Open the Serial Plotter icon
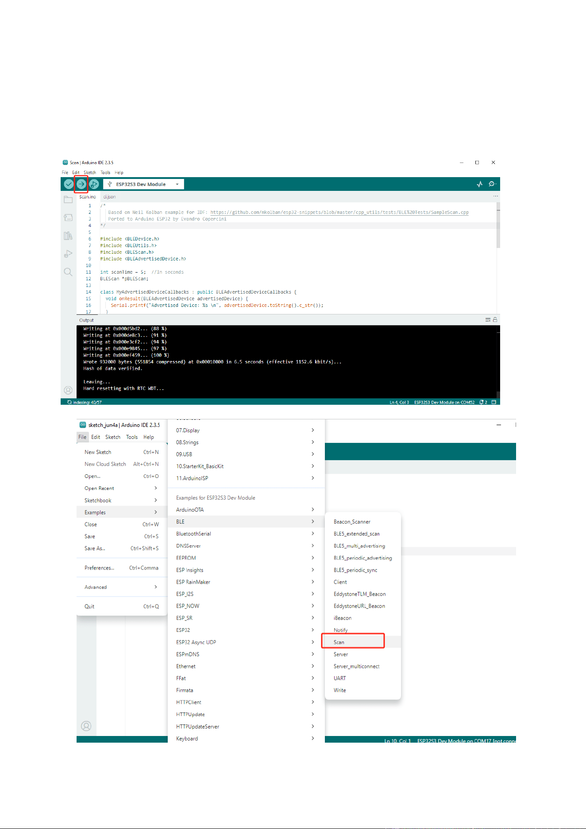586x829 pixels. pyautogui.click(x=480, y=184)
